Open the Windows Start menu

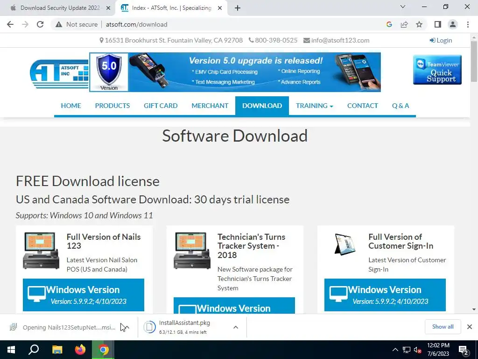pyautogui.click(x=11, y=350)
